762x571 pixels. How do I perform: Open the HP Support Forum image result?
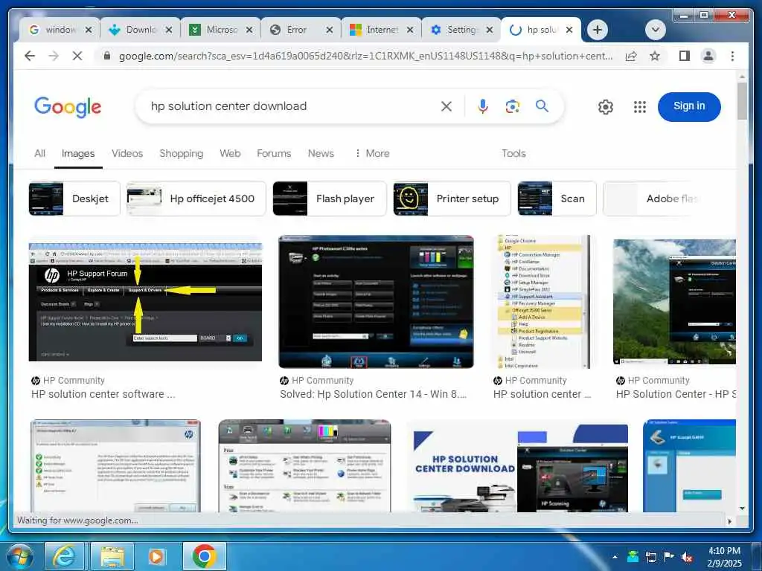pos(145,302)
